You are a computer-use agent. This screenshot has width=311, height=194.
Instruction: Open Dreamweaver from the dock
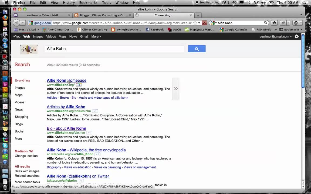point(5,95)
